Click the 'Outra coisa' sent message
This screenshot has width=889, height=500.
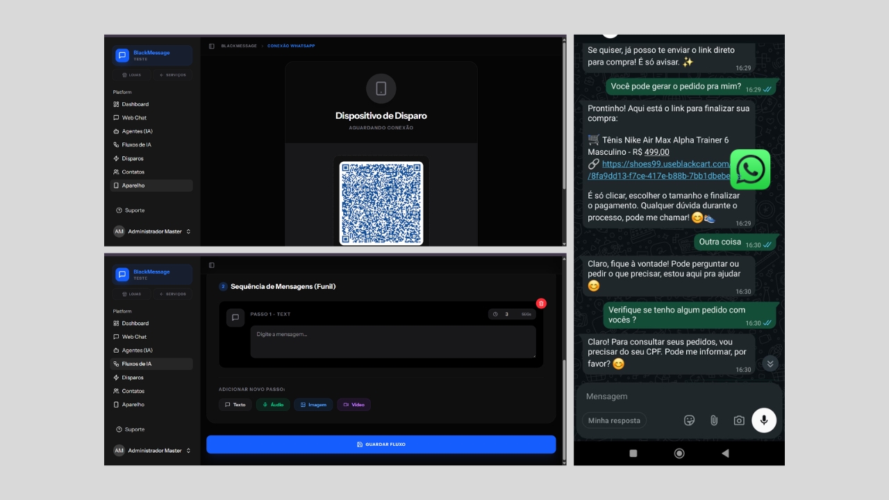734,242
